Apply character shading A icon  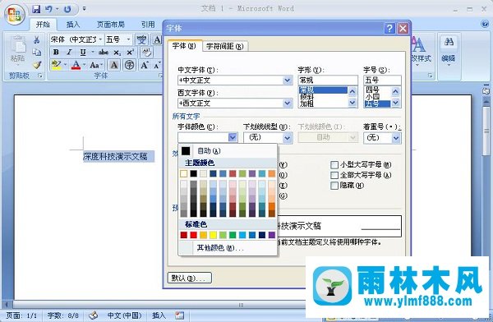point(114,65)
